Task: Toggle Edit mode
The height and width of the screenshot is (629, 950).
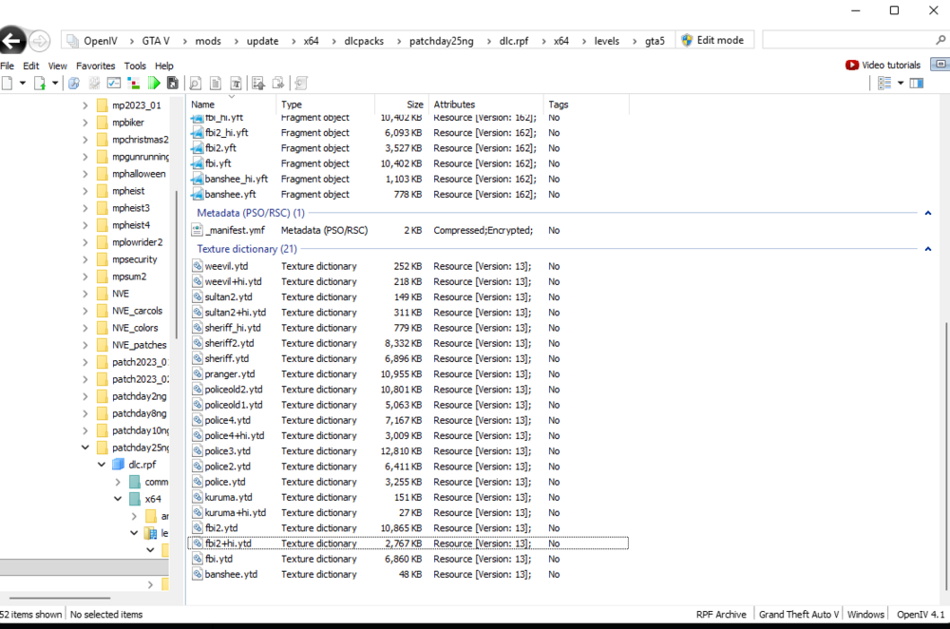Action: (x=712, y=40)
